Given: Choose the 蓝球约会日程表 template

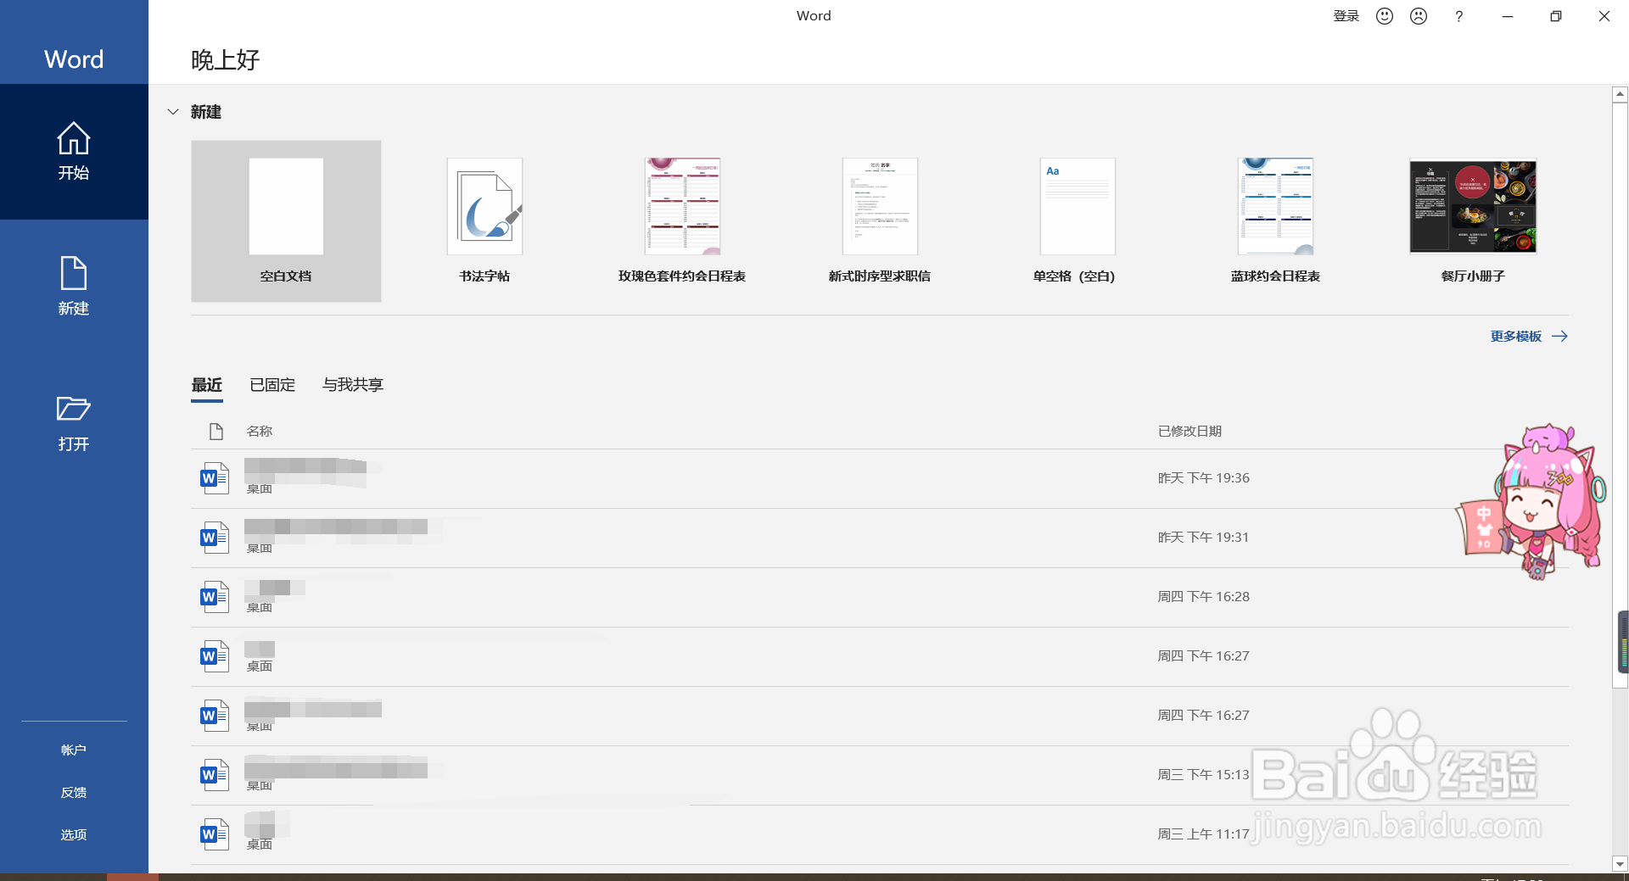Looking at the screenshot, I should 1275,221.
